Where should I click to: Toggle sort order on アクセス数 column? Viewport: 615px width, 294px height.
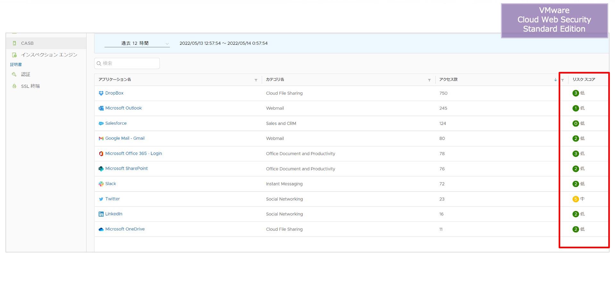click(555, 80)
